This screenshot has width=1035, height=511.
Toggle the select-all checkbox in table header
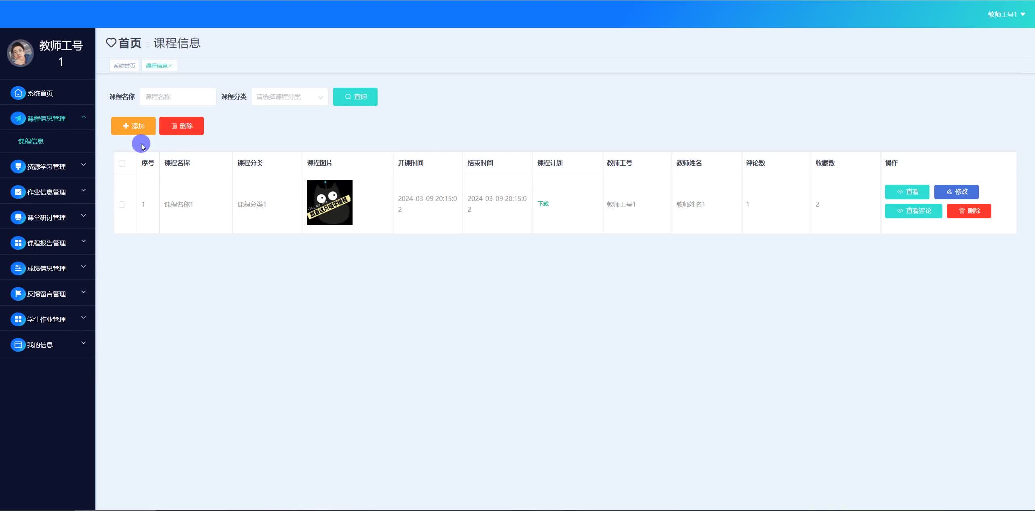tap(122, 163)
